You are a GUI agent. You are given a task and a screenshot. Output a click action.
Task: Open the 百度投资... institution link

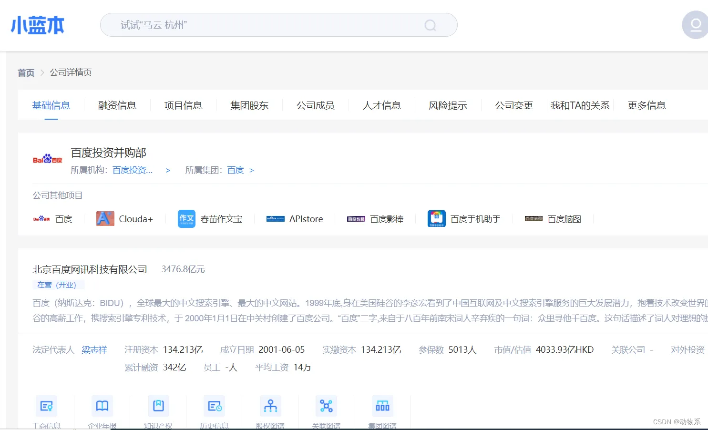(x=133, y=170)
